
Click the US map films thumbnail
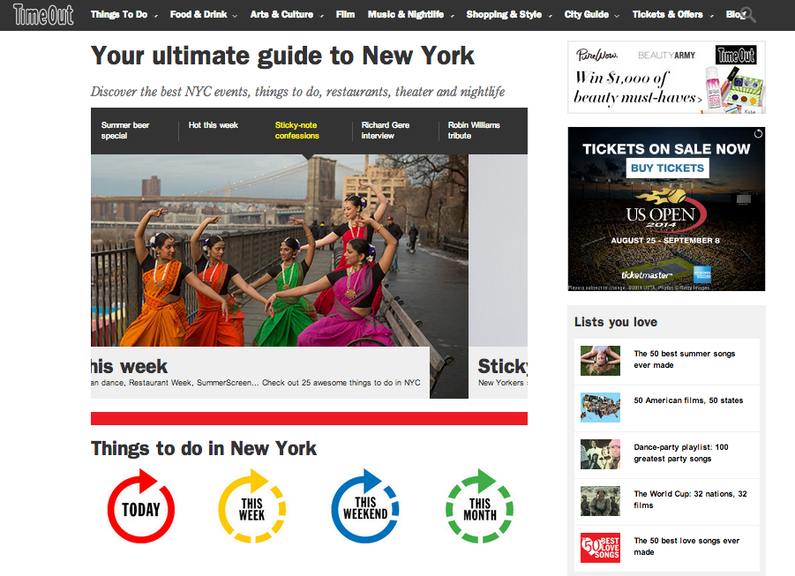click(600, 408)
